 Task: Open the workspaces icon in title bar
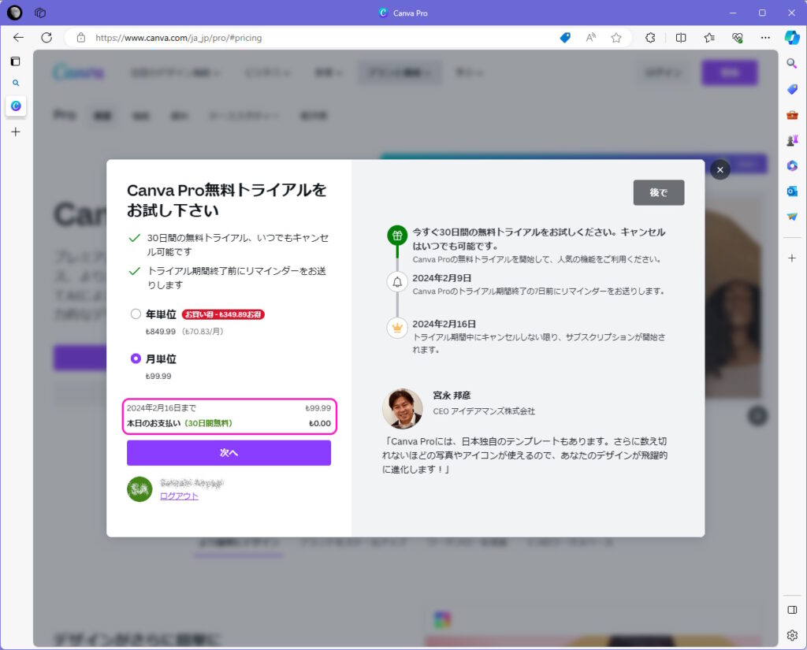click(x=40, y=13)
